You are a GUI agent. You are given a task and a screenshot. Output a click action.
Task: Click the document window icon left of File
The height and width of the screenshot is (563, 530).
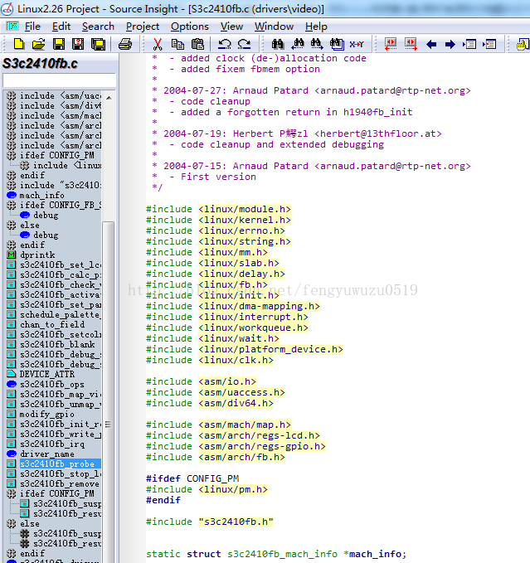[12, 27]
